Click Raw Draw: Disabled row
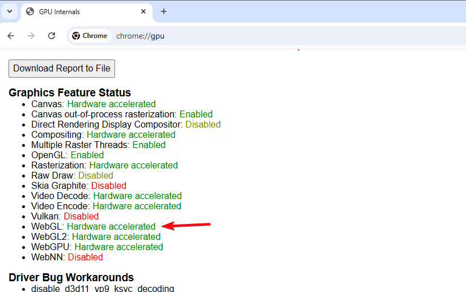Image resolution: width=466 pixels, height=292 pixels. [x=72, y=175]
